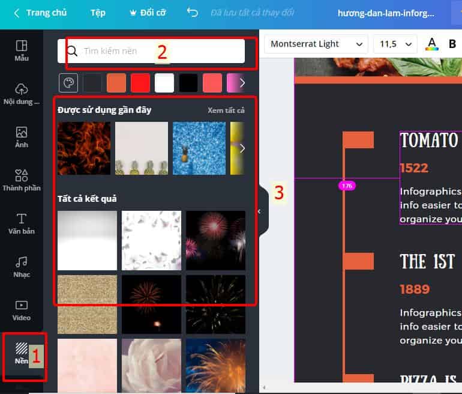Open the Video sidebar tab

click(22, 310)
